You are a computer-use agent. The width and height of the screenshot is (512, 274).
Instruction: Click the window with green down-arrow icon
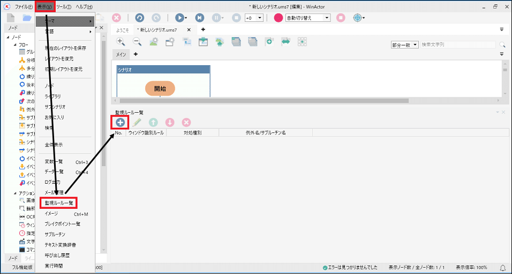coord(203,42)
